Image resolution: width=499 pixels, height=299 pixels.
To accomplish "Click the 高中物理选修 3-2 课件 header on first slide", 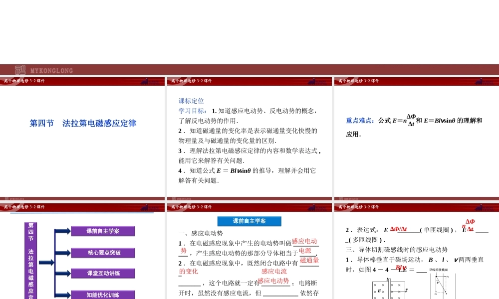I will 24,81.
